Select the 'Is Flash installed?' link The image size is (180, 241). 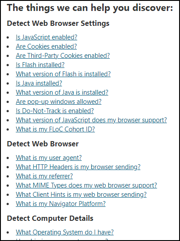[40, 65]
